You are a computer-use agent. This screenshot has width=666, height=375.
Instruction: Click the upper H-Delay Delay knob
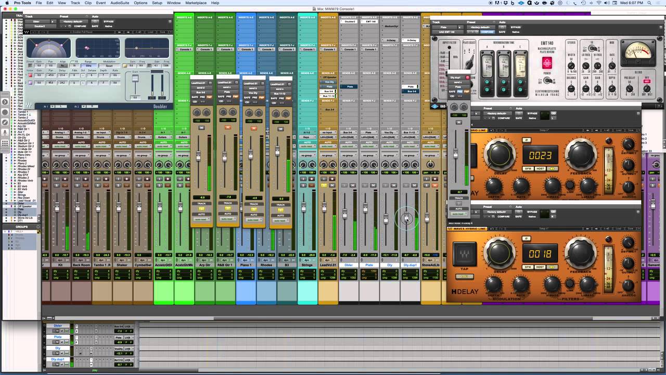pos(499,155)
